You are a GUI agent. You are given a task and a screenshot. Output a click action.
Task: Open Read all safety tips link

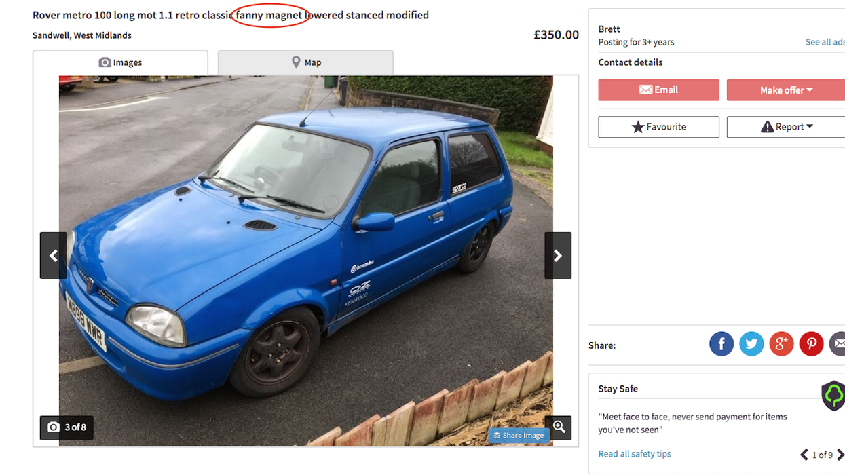coord(635,454)
